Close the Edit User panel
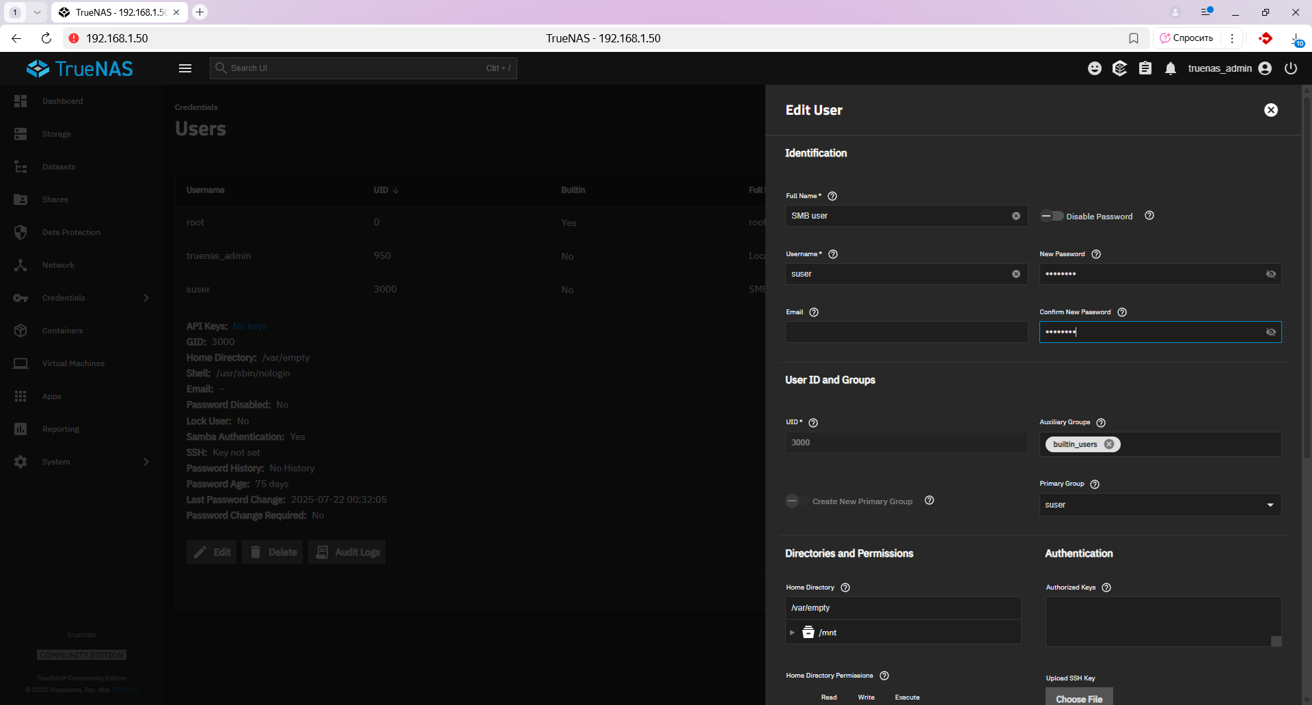This screenshot has height=705, width=1312. coord(1270,110)
